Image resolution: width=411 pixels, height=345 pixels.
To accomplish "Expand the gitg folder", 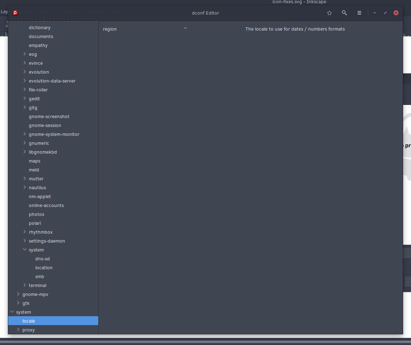I will 25,107.
